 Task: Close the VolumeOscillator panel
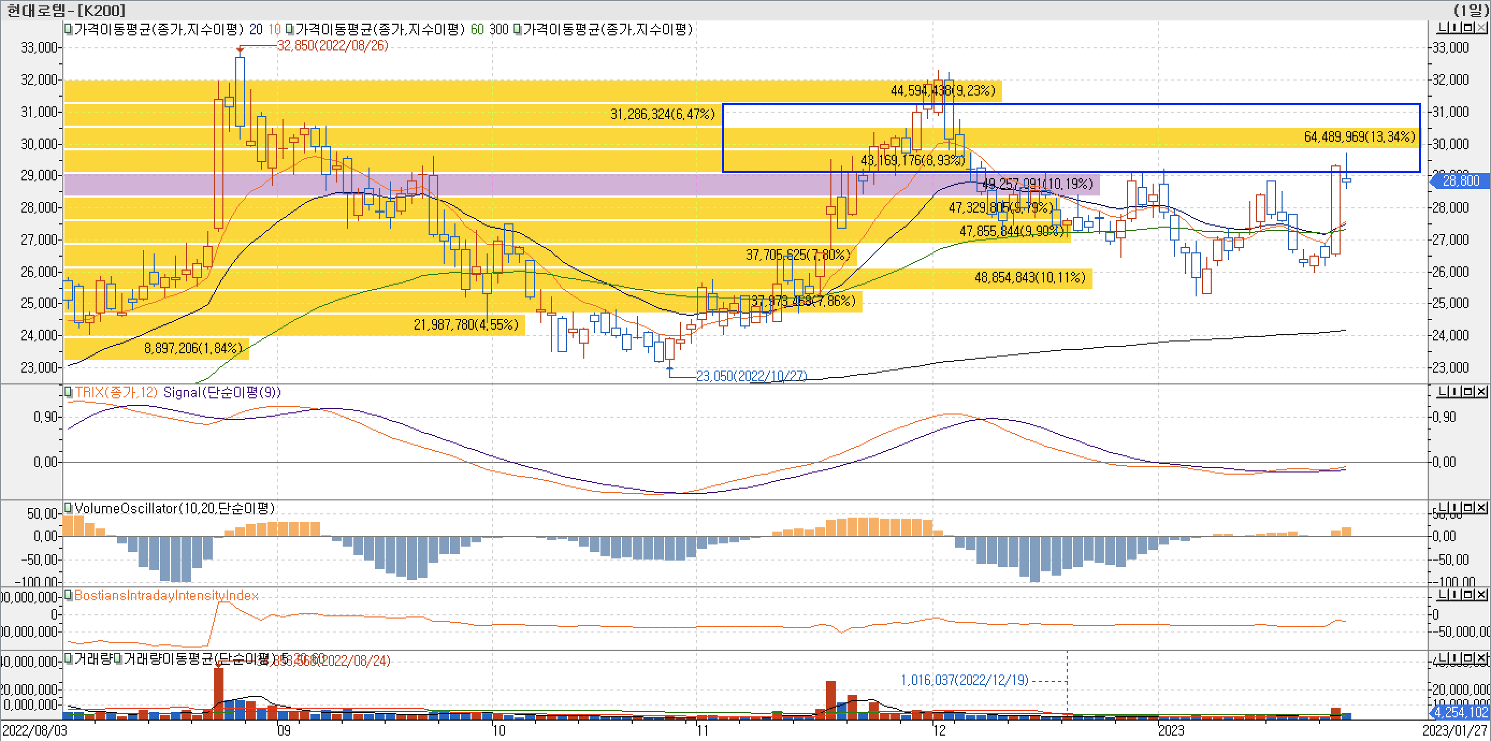click(x=1482, y=508)
